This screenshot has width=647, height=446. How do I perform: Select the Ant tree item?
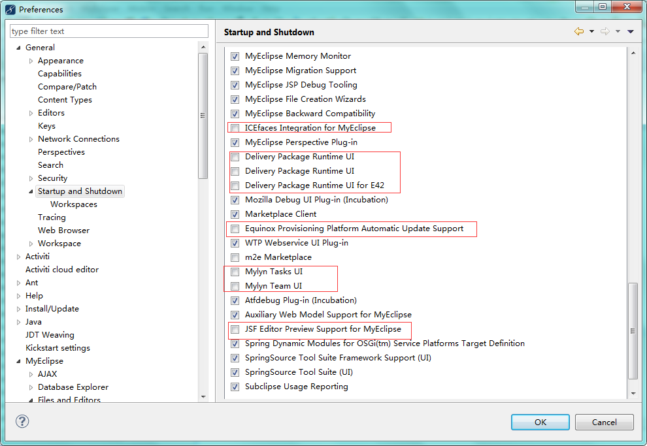(32, 282)
